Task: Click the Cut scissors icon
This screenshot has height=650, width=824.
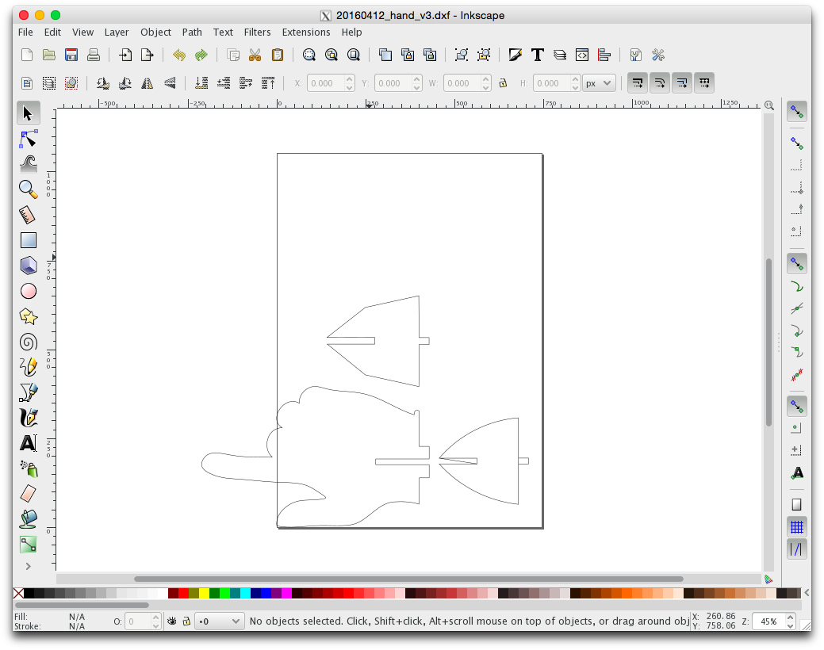Action: click(x=255, y=55)
